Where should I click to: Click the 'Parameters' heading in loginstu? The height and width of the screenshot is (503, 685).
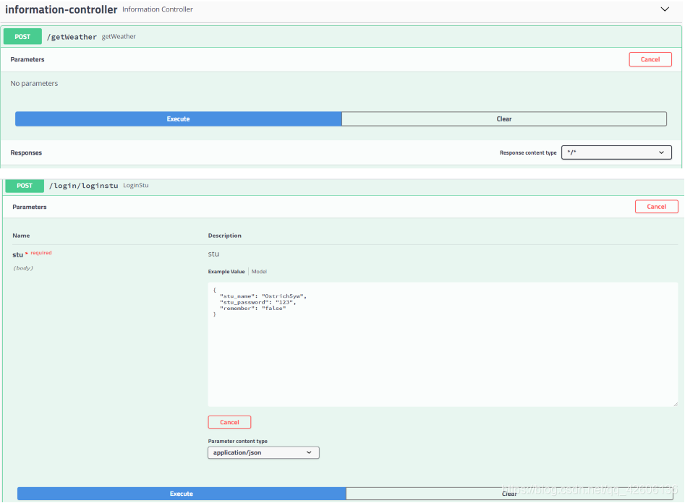(x=29, y=207)
